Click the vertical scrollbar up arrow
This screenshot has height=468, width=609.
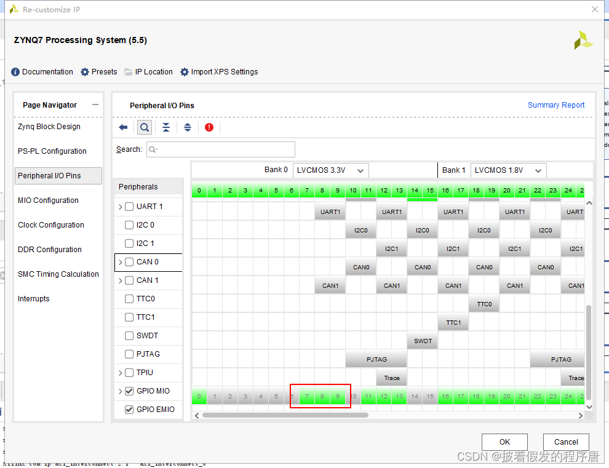pyautogui.click(x=589, y=203)
